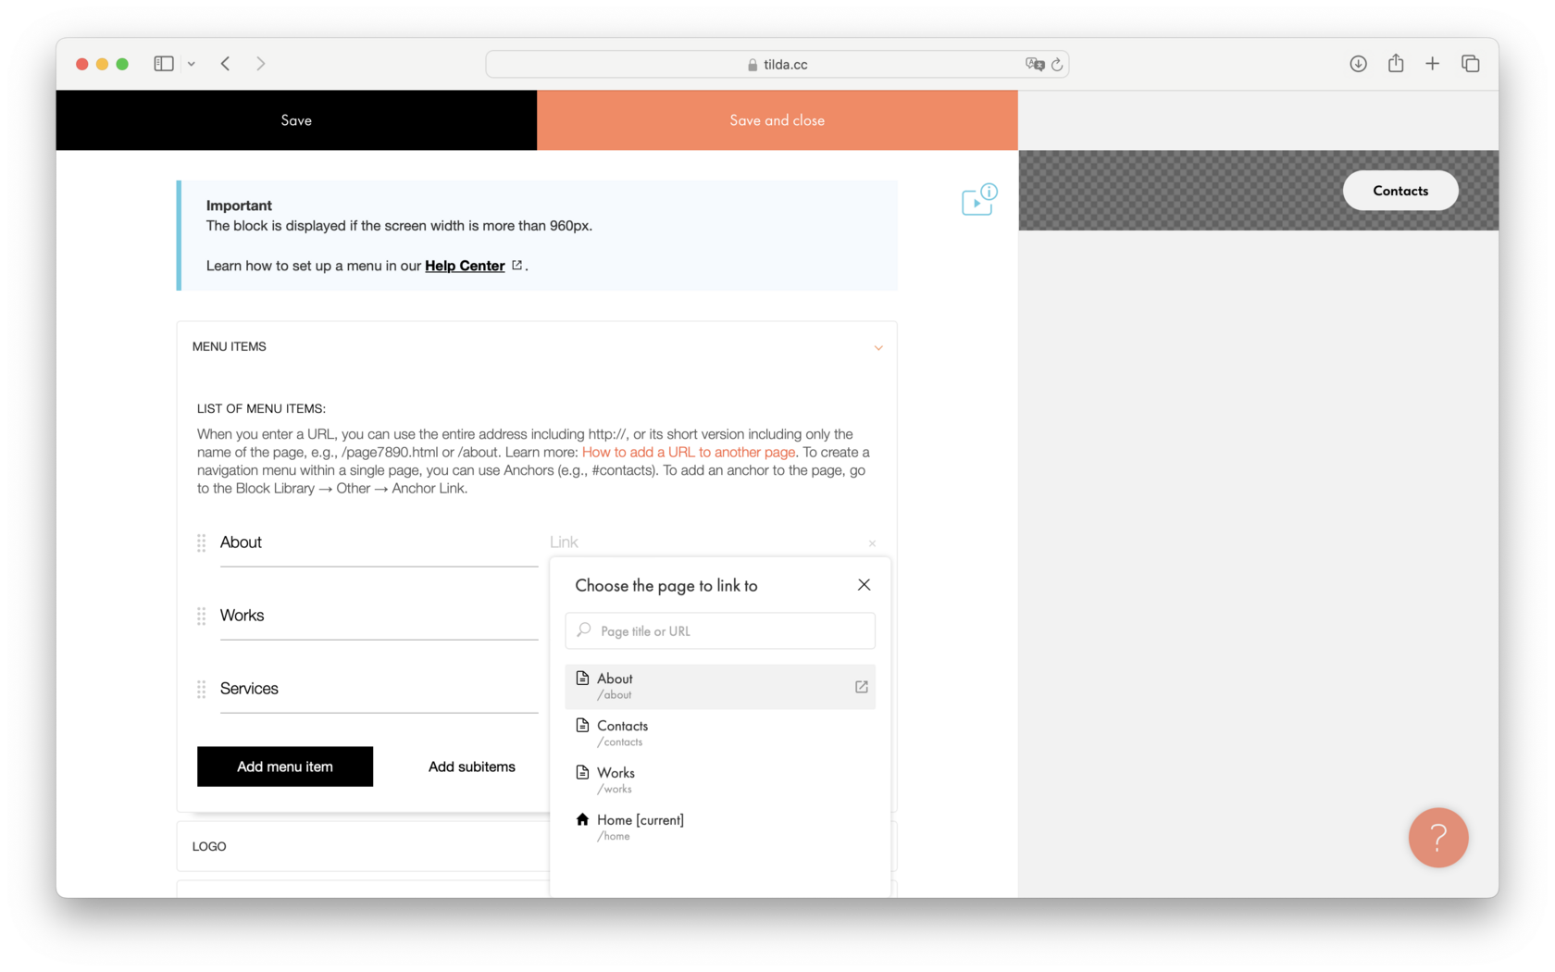Click the search magnifier in the link popup

click(x=584, y=630)
